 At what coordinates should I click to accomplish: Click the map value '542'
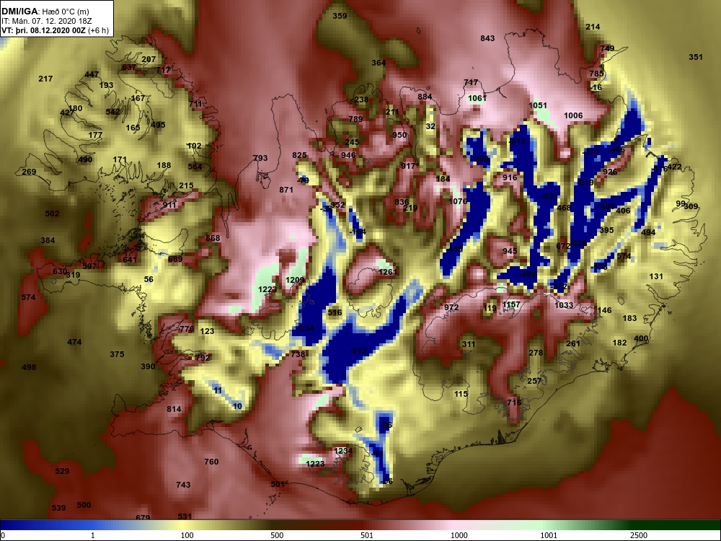point(112,112)
